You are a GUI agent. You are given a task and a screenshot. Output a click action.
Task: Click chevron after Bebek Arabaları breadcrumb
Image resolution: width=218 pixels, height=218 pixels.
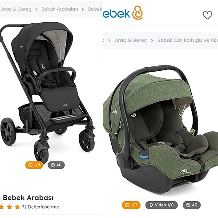(x=83, y=9)
